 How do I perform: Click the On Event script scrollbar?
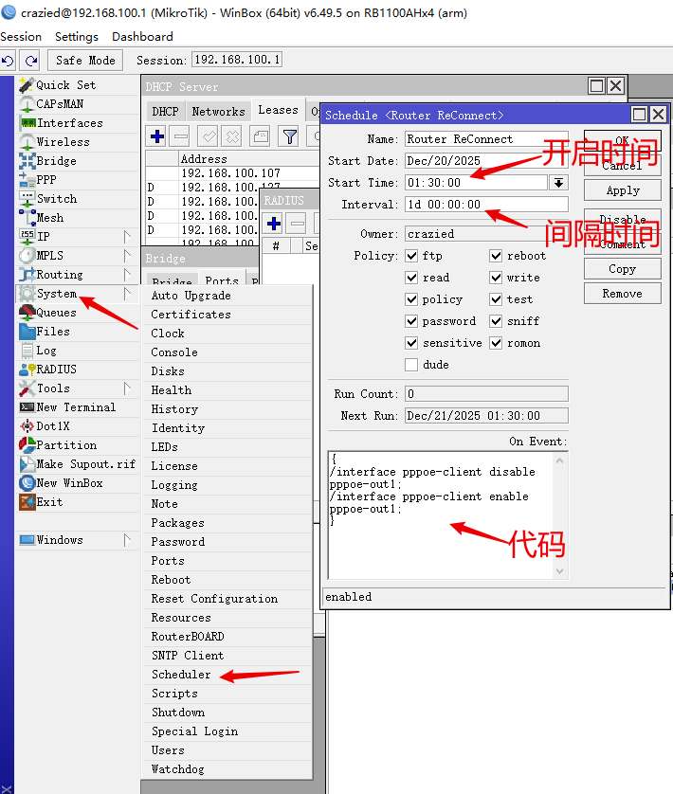(x=562, y=514)
